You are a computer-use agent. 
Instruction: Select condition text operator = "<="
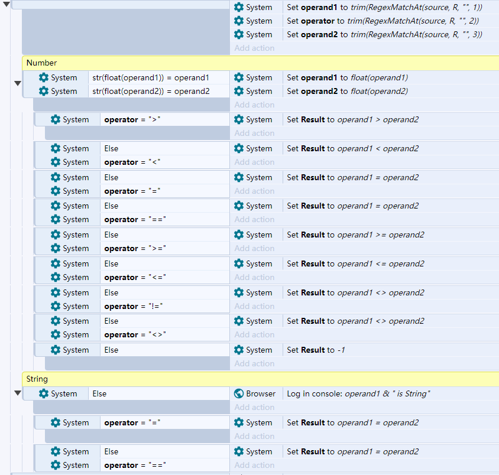pyautogui.click(x=135, y=277)
